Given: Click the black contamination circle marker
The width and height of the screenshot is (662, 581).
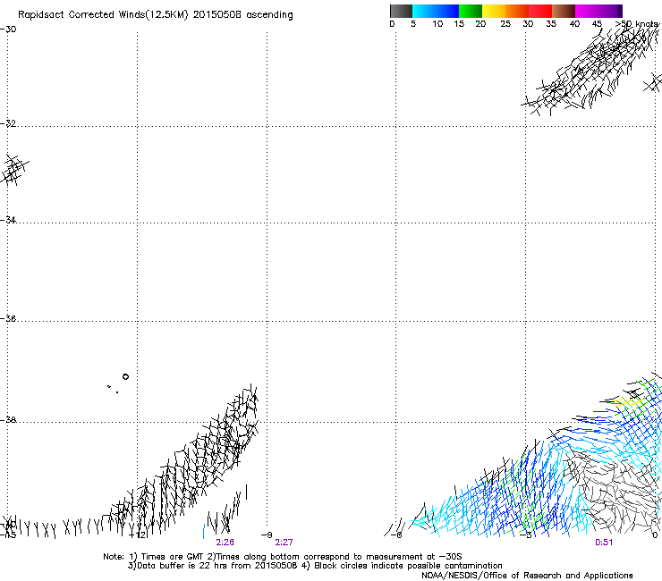Looking at the screenshot, I should [125, 376].
